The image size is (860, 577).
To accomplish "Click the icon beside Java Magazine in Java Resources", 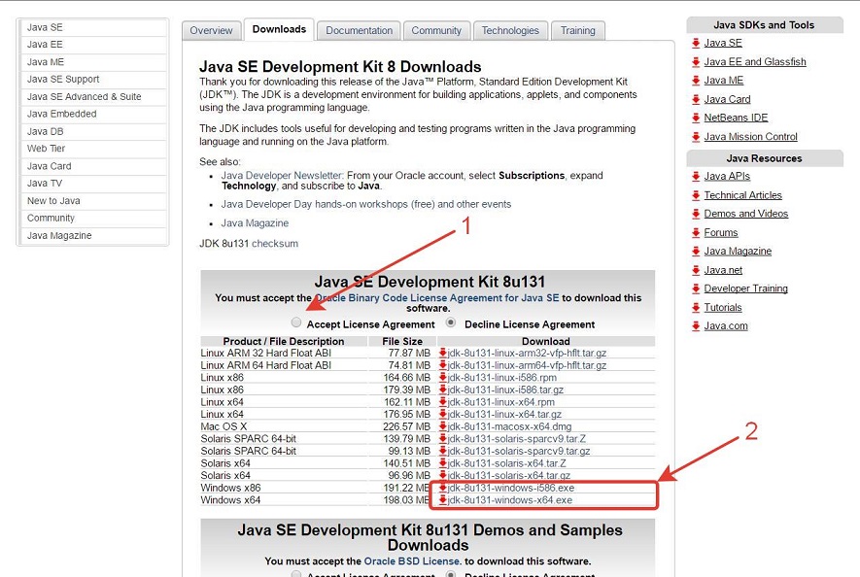I will (696, 252).
